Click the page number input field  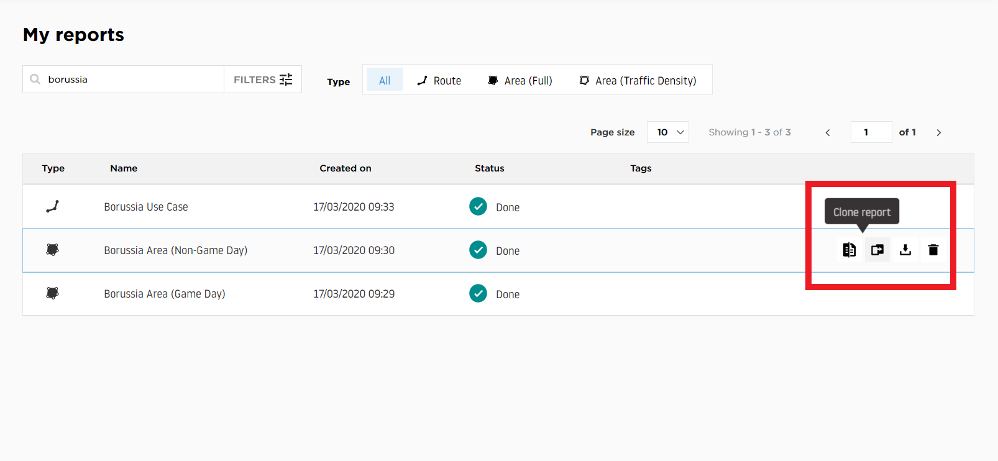click(871, 132)
